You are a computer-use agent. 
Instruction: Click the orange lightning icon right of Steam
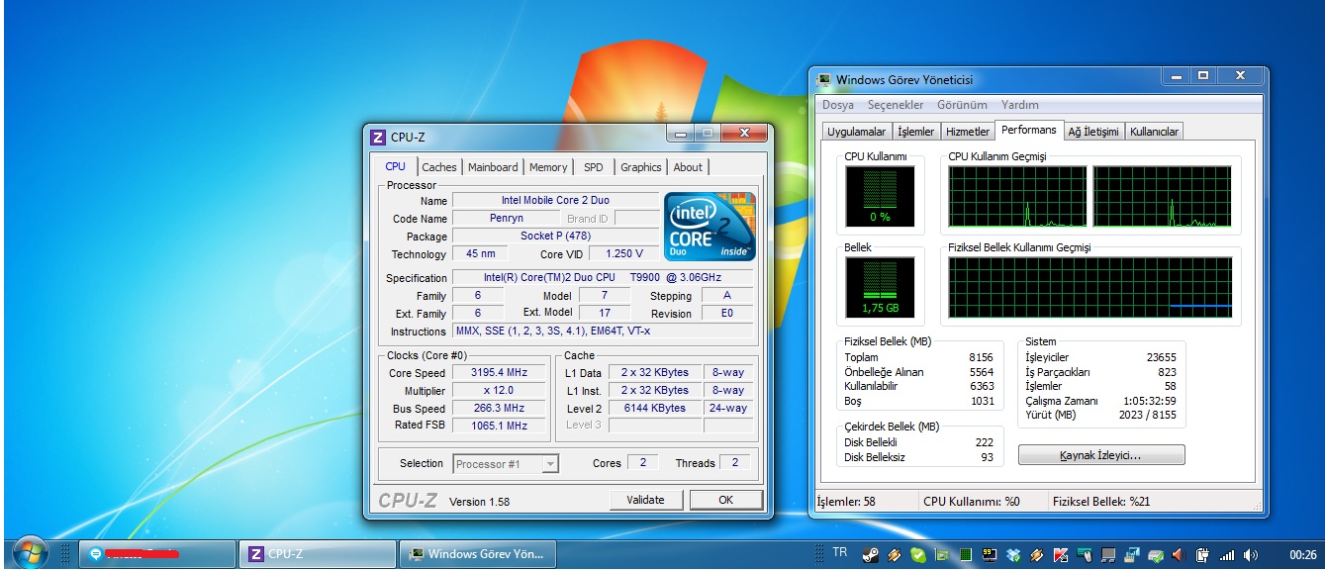click(x=894, y=555)
